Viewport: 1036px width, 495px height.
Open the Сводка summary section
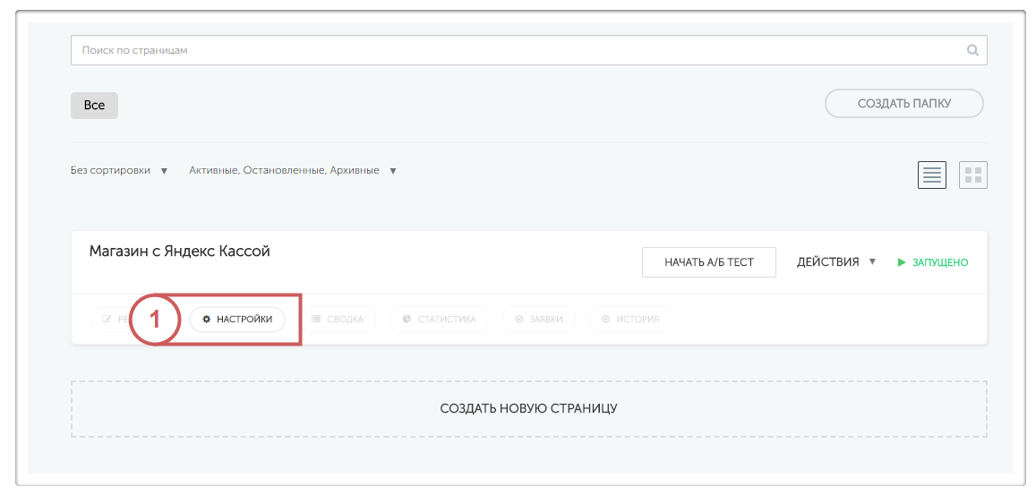338,320
